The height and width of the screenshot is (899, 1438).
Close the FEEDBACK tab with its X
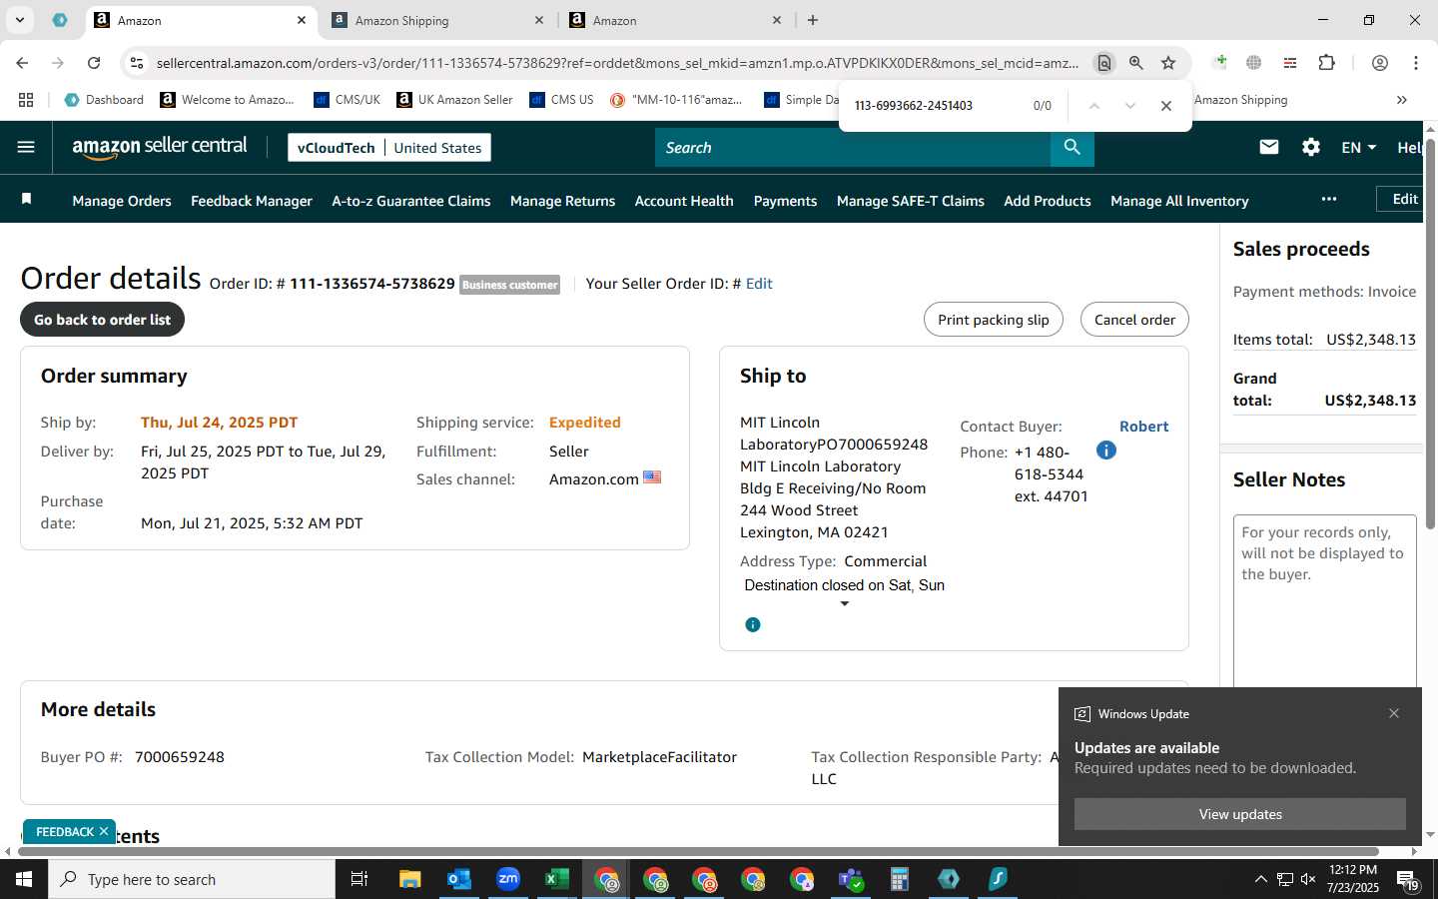coord(104,831)
